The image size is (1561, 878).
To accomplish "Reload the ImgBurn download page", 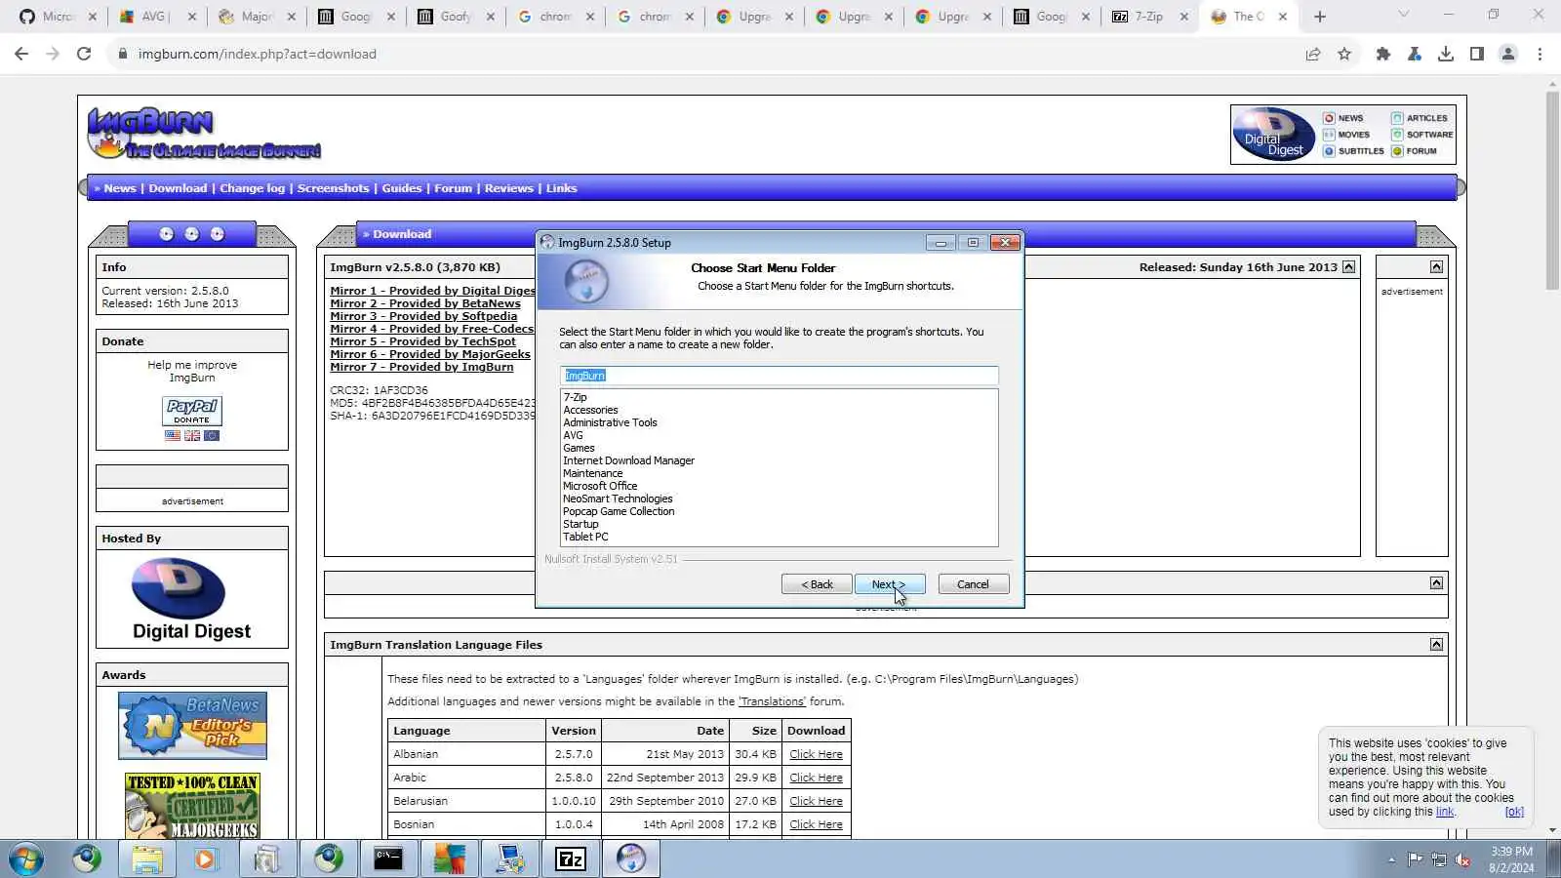I will pos(84,54).
